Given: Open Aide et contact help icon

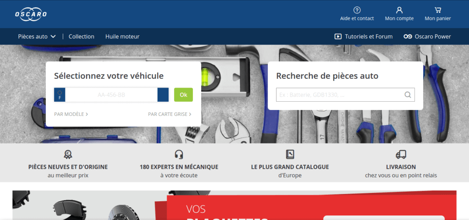Looking at the screenshot, I should tap(357, 10).
